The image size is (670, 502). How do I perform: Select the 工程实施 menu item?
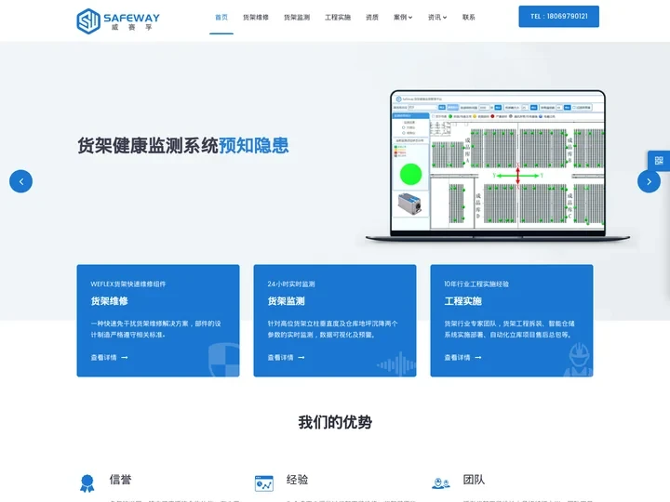tap(338, 17)
